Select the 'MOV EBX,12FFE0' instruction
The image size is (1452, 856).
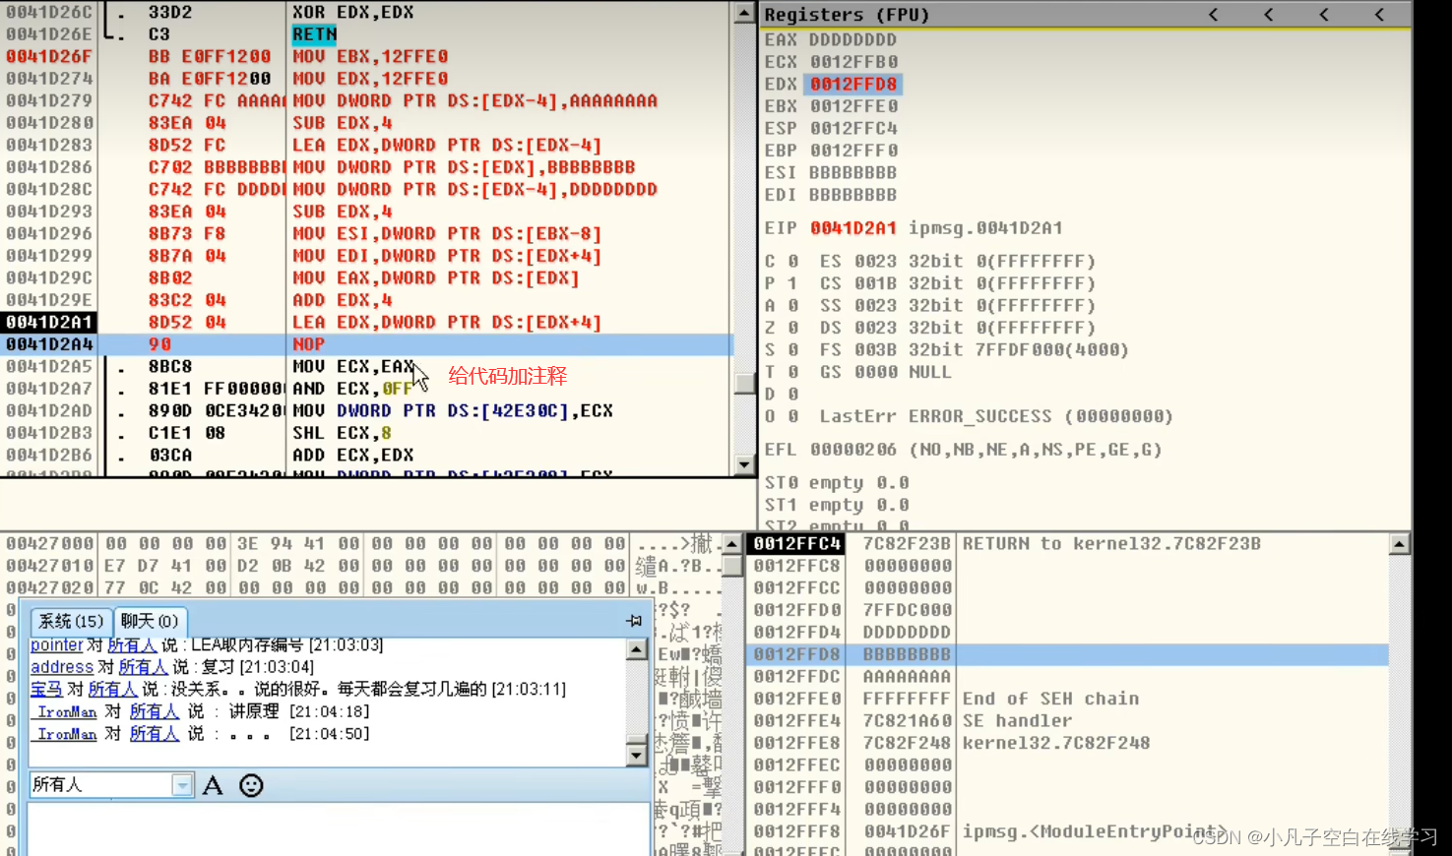point(370,56)
